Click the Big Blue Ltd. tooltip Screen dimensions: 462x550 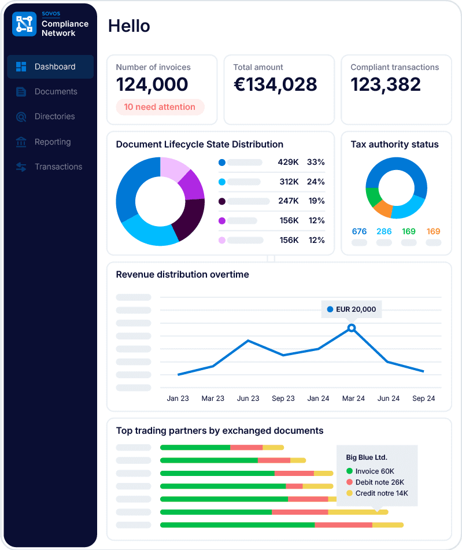coord(377,475)
